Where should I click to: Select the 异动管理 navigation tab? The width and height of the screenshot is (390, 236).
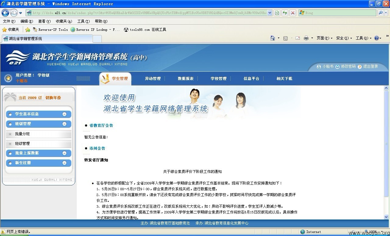[x=153, y=79]
